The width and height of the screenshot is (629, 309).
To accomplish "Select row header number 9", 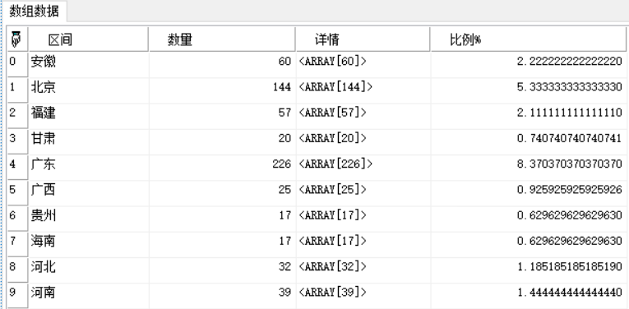I will pos(17,295).
